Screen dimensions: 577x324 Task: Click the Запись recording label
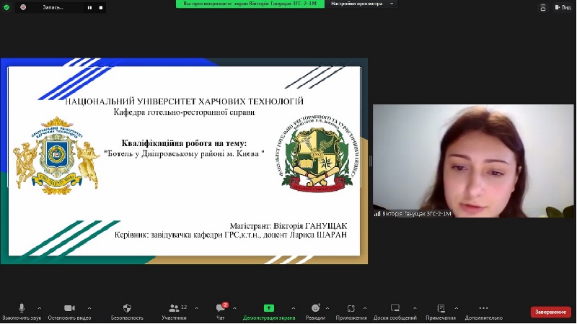click(x=53, y=7)
